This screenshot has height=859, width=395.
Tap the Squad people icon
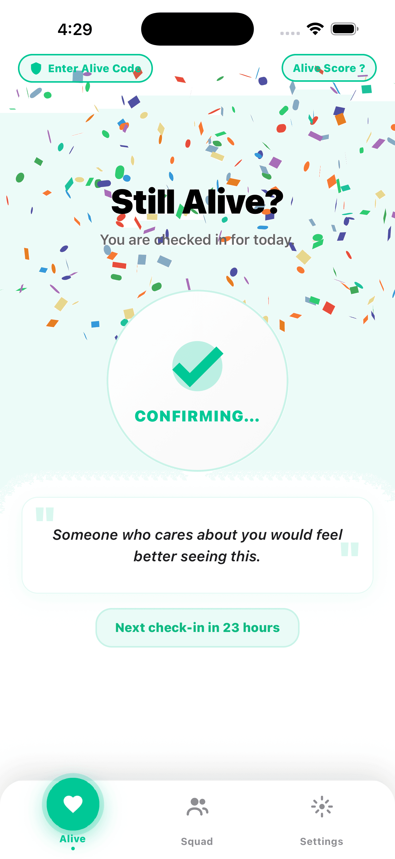click(197, 807)
